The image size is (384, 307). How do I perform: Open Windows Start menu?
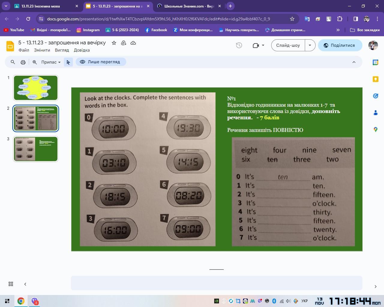pos(7,301)
